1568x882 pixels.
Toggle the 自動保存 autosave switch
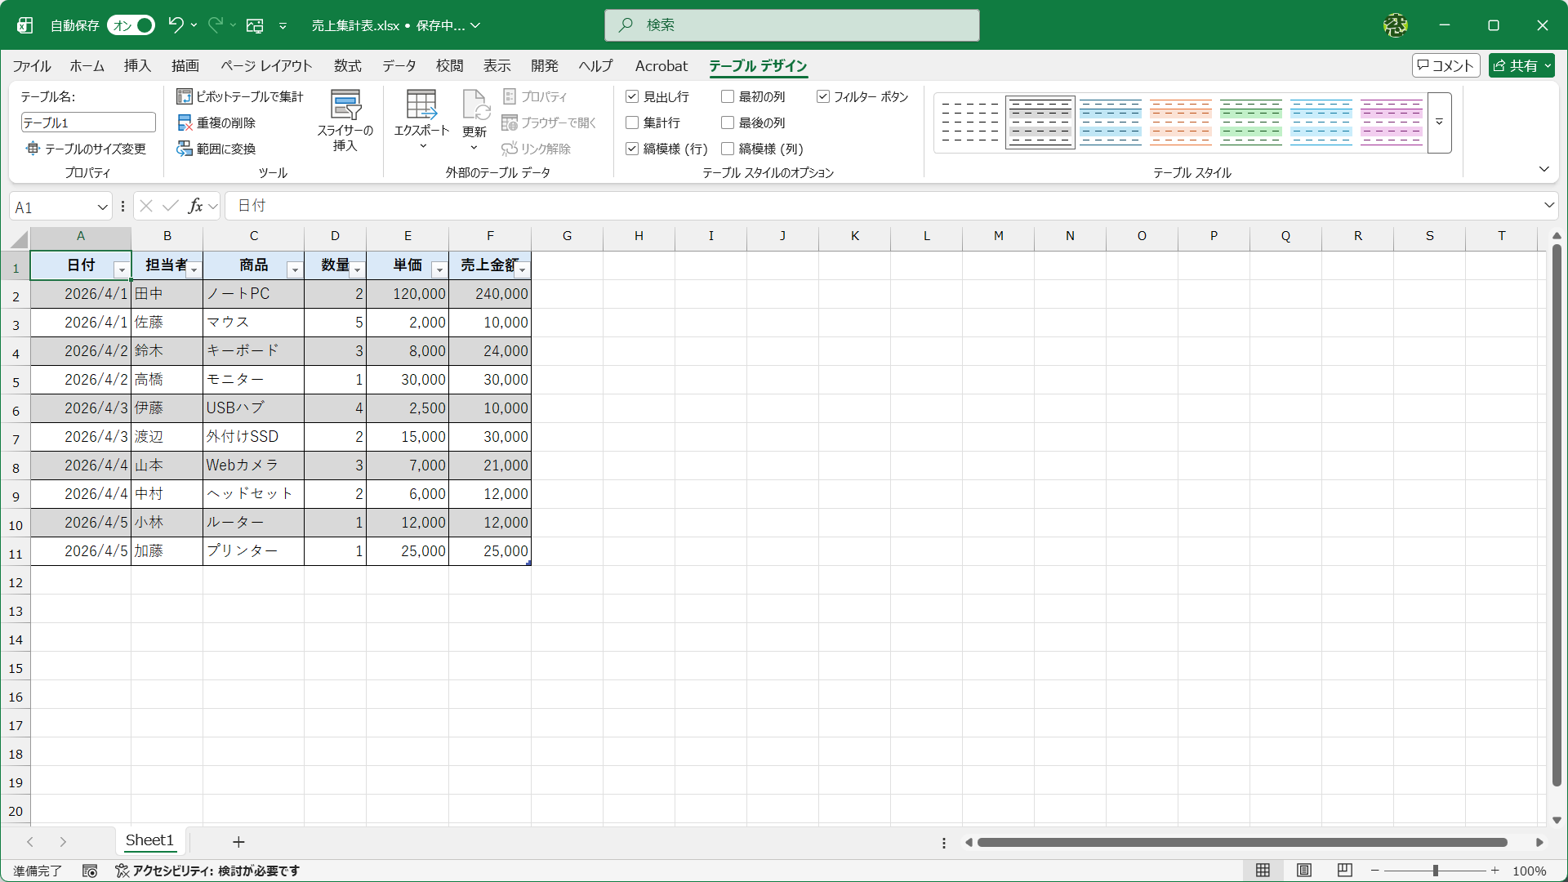pos(131,25)
